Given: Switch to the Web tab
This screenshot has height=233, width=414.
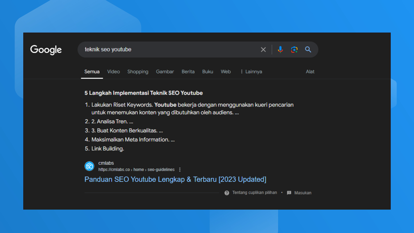Looking at the screenshot, I should coord(226,72).
